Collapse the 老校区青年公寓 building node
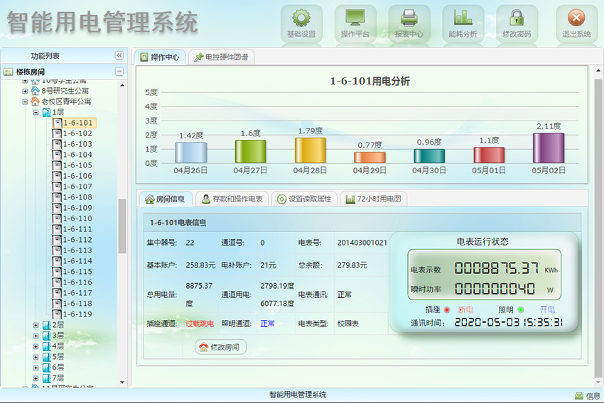 pos(26,101)
